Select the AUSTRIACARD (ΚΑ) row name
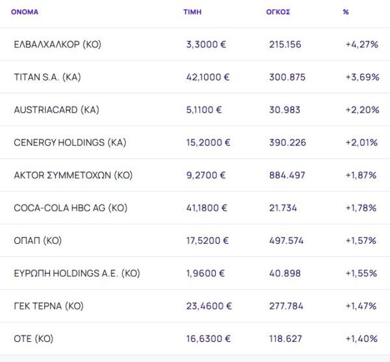This screenshot has width=390, height=362. point(57,110)
